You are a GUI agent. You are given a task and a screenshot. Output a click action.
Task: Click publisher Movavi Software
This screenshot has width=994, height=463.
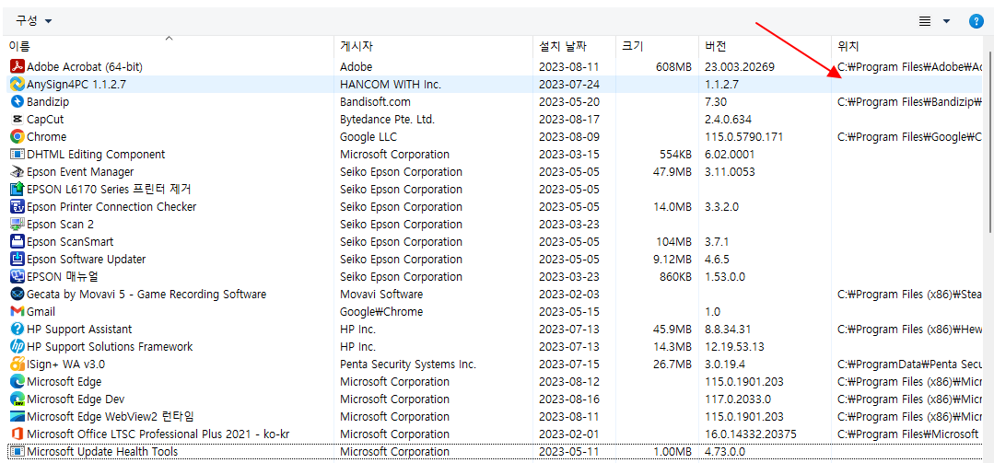[381, 294]
